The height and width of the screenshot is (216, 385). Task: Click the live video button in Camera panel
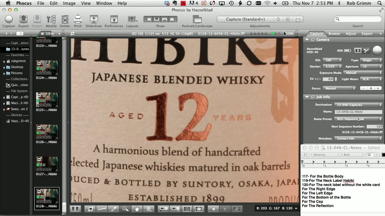pyautogui.click(x=358, y=50)
